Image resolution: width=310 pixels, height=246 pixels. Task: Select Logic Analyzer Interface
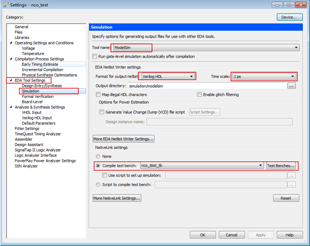[x=36, y=155]
